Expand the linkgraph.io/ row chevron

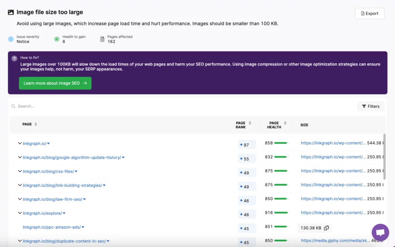pos(20,143)
